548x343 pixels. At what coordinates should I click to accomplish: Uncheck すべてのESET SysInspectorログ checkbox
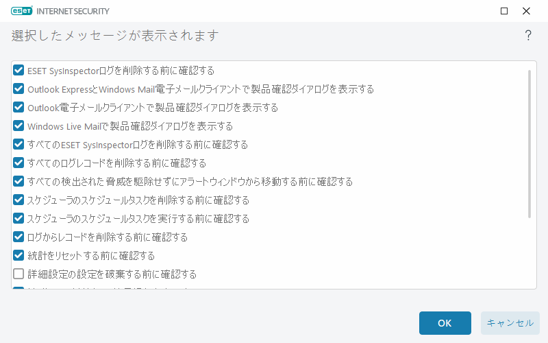tap(18, 145)
